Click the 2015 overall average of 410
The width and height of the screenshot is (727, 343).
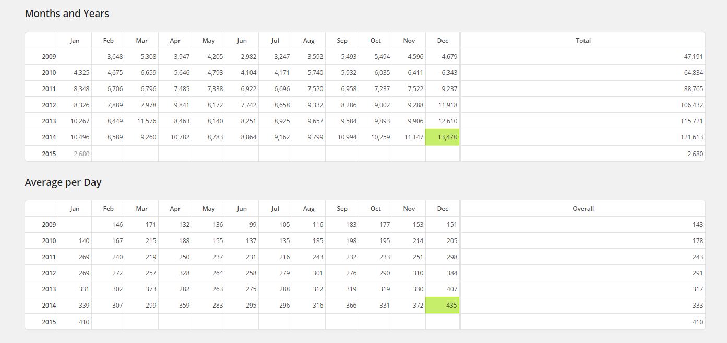[697, 322]
